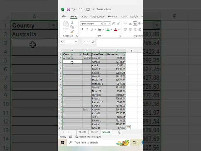
Task: Open the font size 11 dropdown
Action: click(x=110, y=24)
